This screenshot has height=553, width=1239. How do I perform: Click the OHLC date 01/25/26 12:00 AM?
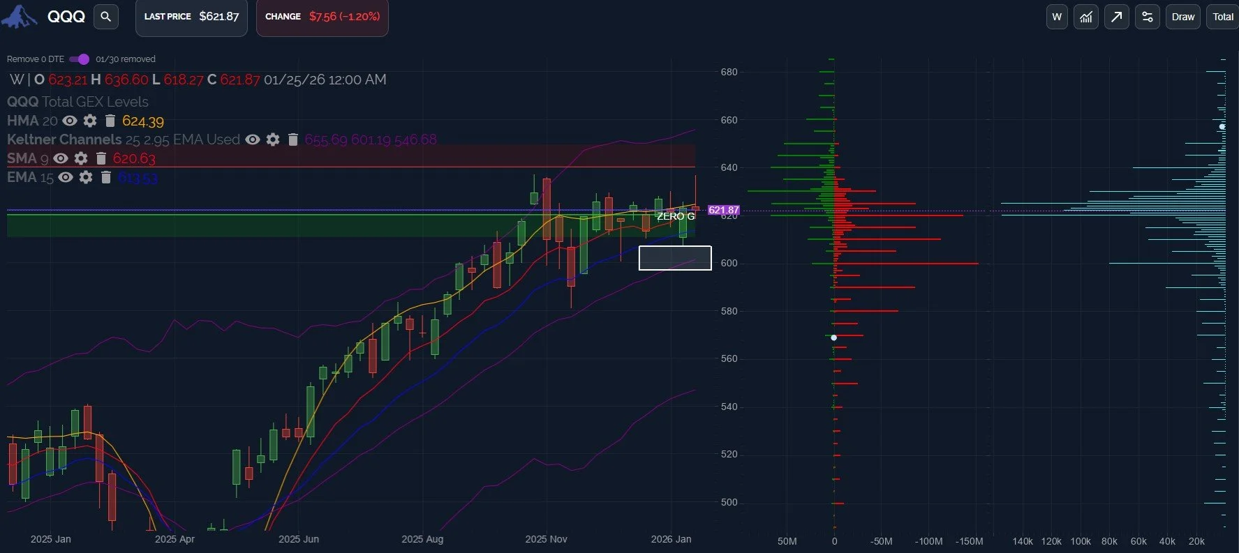(325, 79)
